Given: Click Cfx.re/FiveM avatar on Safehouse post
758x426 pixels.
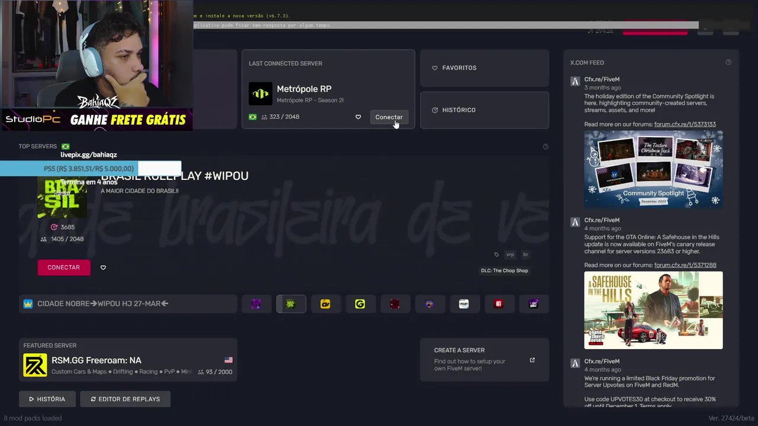Looking at the screenshot, I should click(575, 222).
